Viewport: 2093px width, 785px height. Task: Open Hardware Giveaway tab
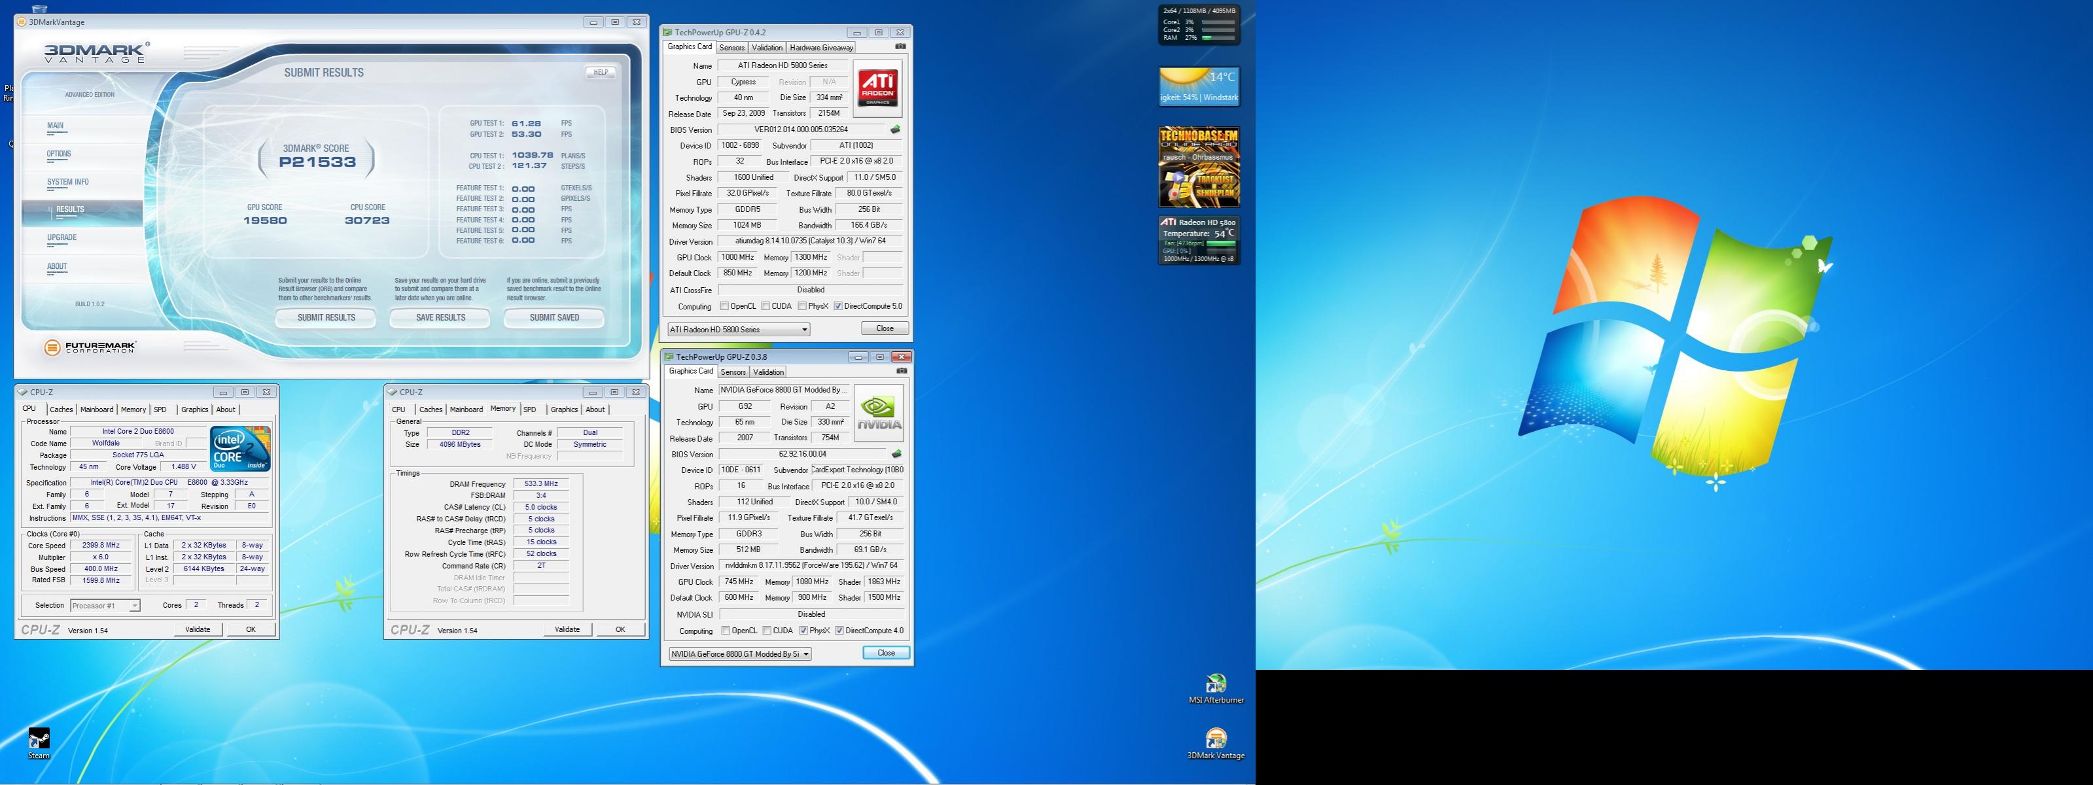(822, 48)
